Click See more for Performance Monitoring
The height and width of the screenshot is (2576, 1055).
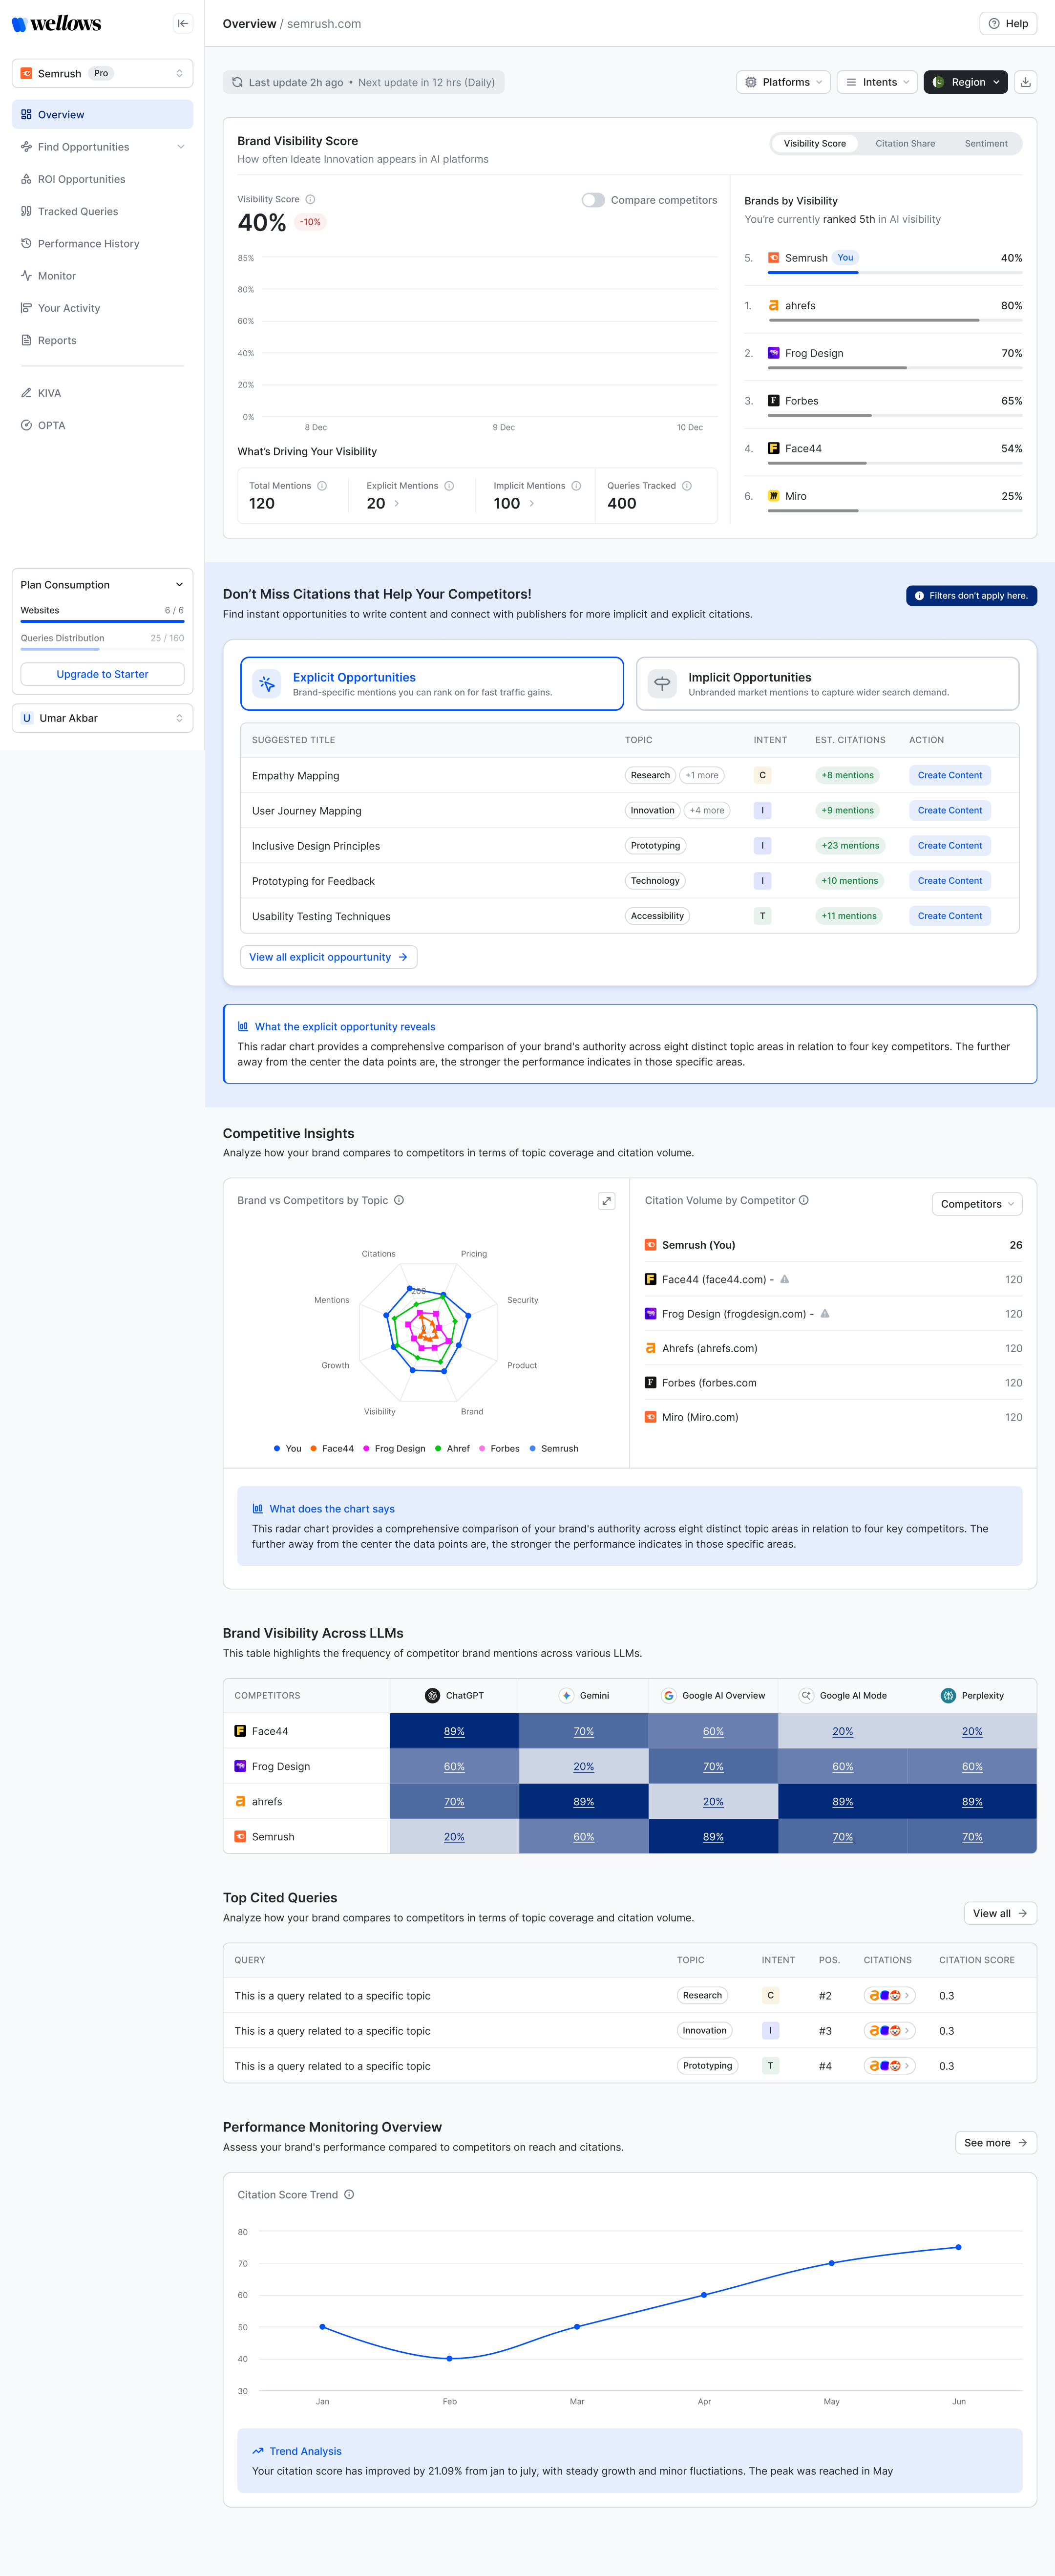tap(995, 2143)
